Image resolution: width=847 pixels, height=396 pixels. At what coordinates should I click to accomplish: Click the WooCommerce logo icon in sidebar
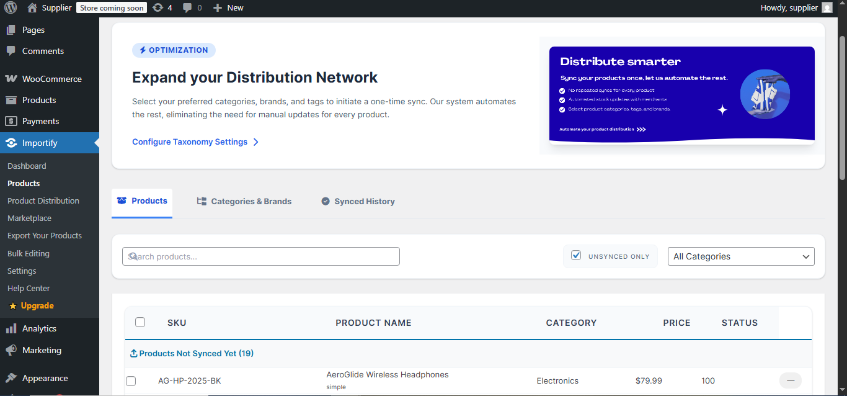pyautogui.click(x=11, y=79)
